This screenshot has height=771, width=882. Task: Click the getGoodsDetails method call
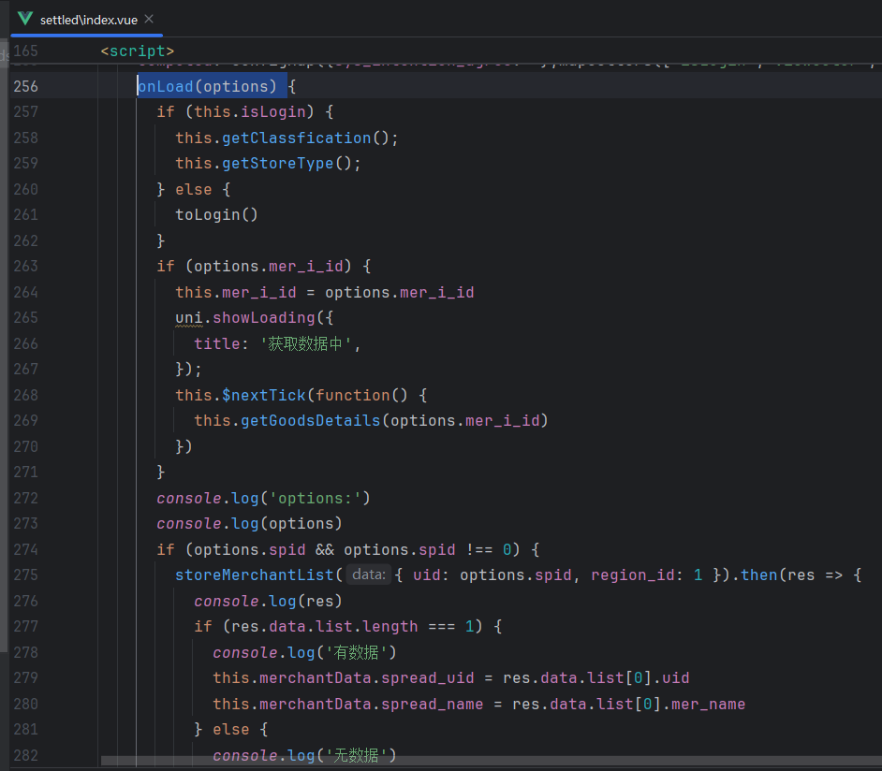[x=311, y=421]
